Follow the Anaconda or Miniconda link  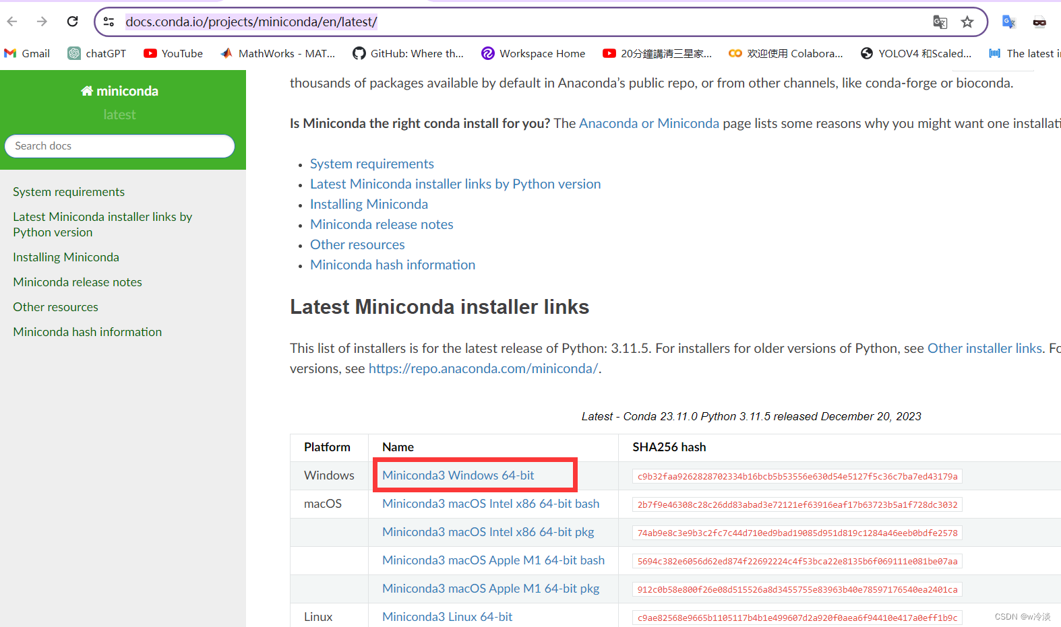pos(649,123)
